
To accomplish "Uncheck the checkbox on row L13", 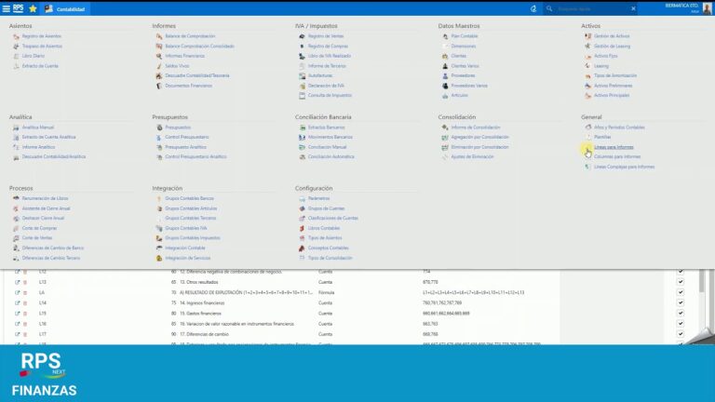I will point(681,282).
